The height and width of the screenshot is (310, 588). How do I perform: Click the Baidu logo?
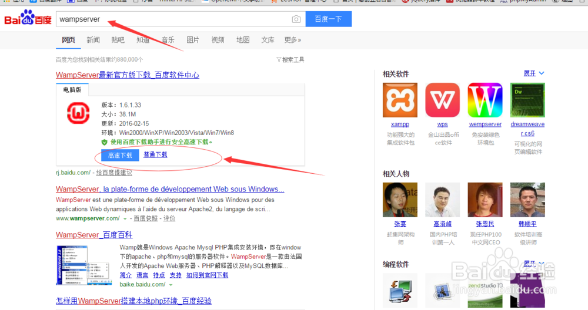point(28,18)
